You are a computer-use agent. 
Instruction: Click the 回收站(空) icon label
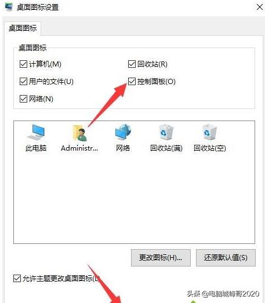point(210,148)
